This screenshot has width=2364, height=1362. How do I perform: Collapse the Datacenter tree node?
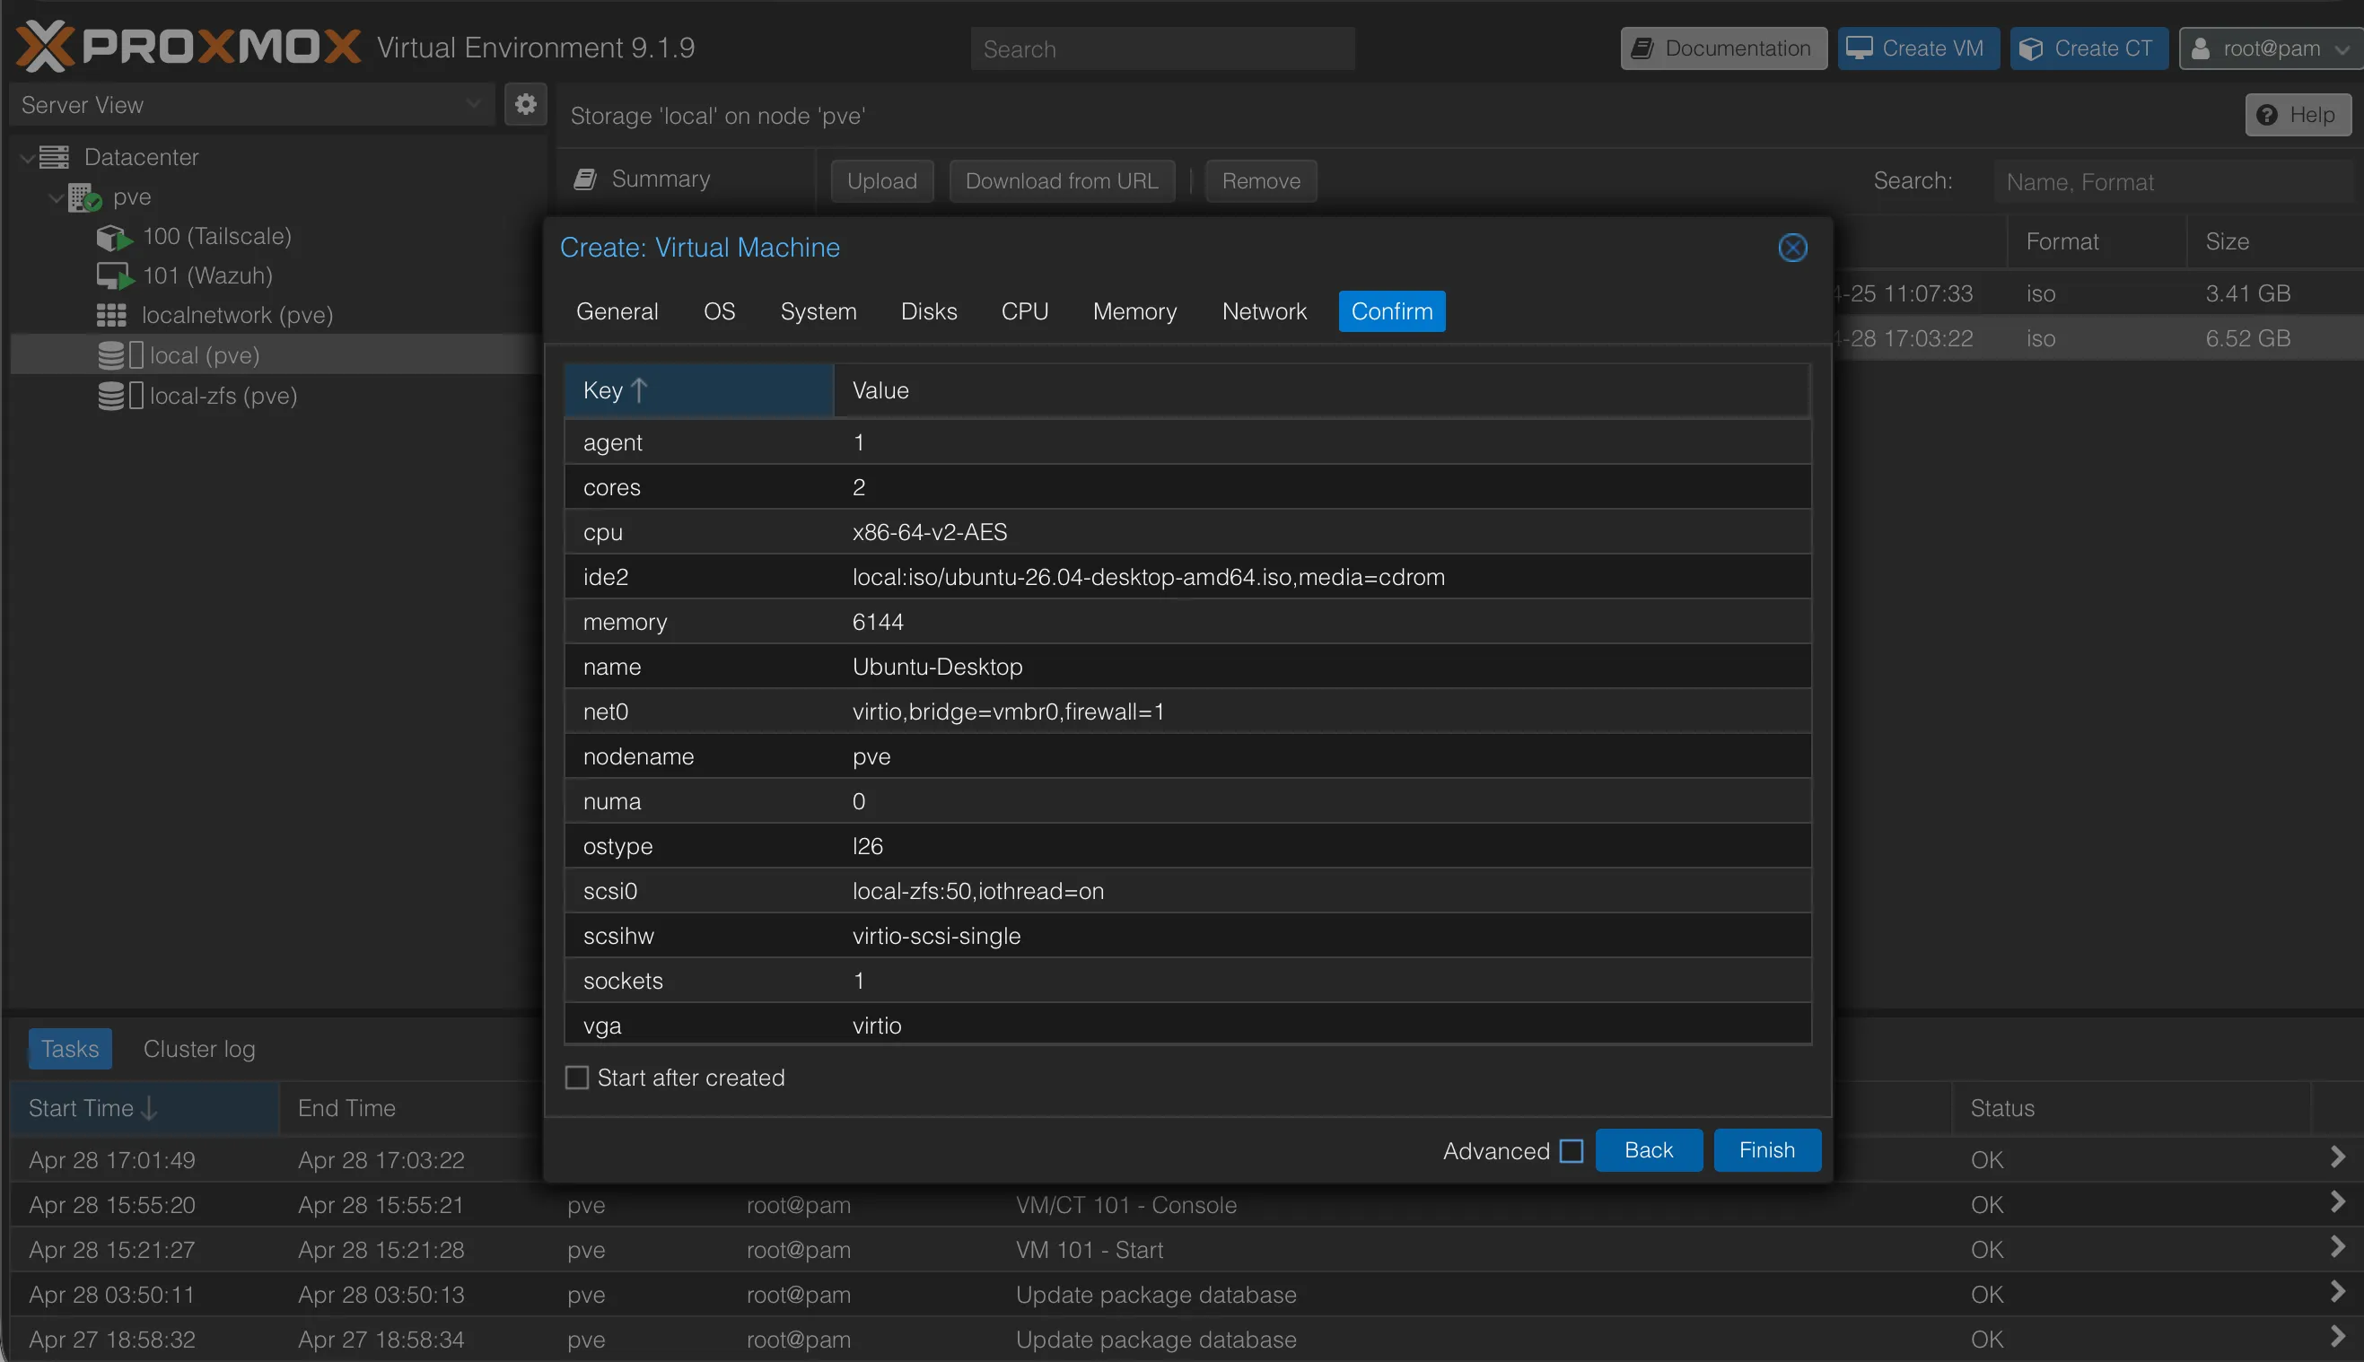tap(28, 158)
